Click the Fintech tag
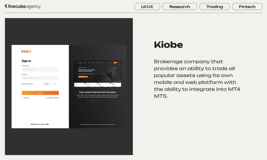 pos(247,7)
